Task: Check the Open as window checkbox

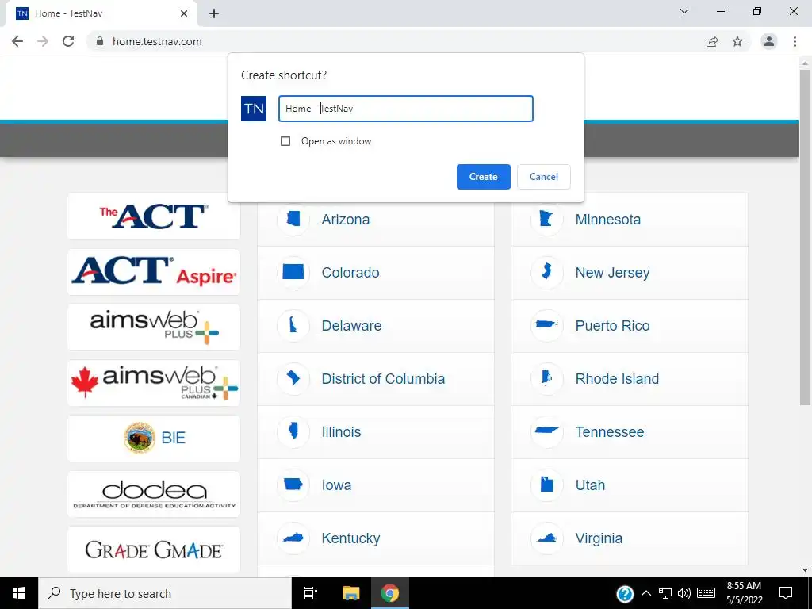Action: 285,141
